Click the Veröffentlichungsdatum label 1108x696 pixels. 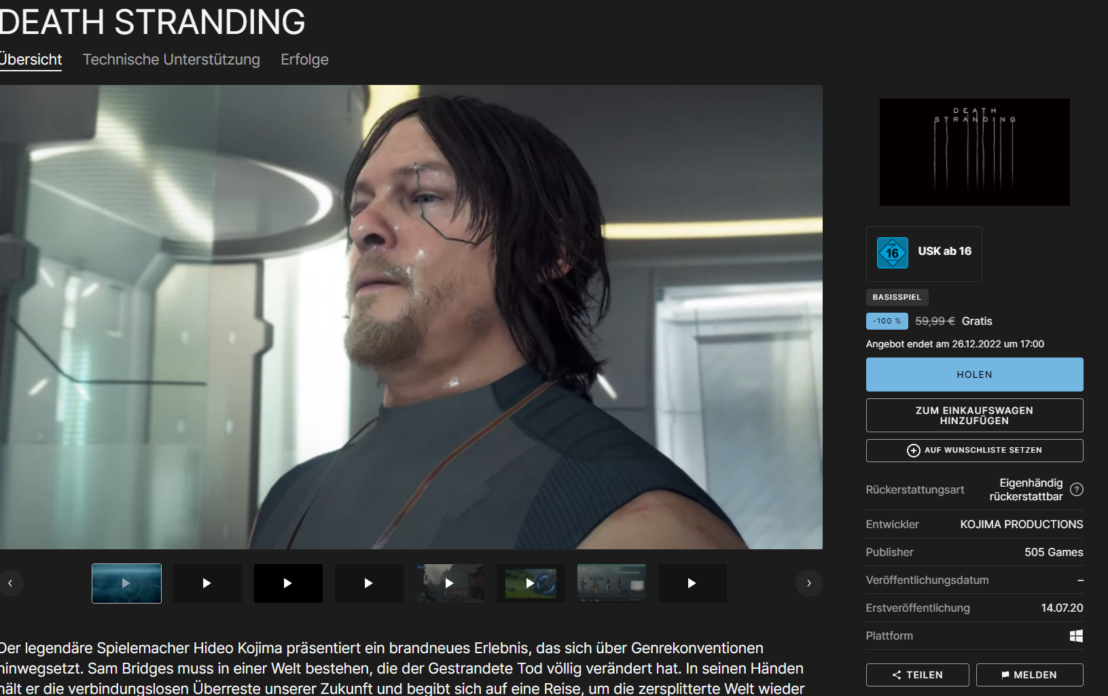click(927, 580)
